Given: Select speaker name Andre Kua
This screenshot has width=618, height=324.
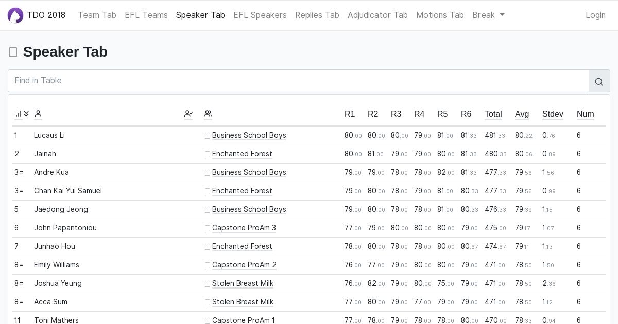Looking at the screenshot, I should click(51, 172).
